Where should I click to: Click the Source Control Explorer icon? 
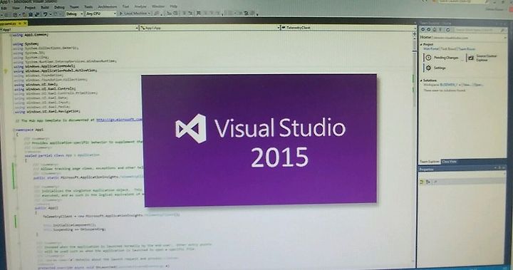click(471, 58)
